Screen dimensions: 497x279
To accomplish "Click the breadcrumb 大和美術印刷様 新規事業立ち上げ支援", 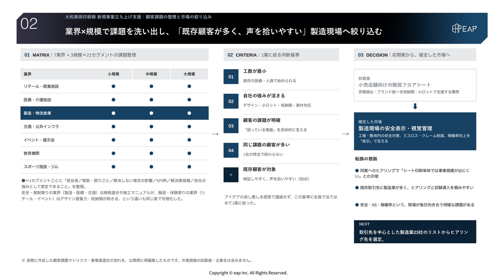I will point(103,17).
